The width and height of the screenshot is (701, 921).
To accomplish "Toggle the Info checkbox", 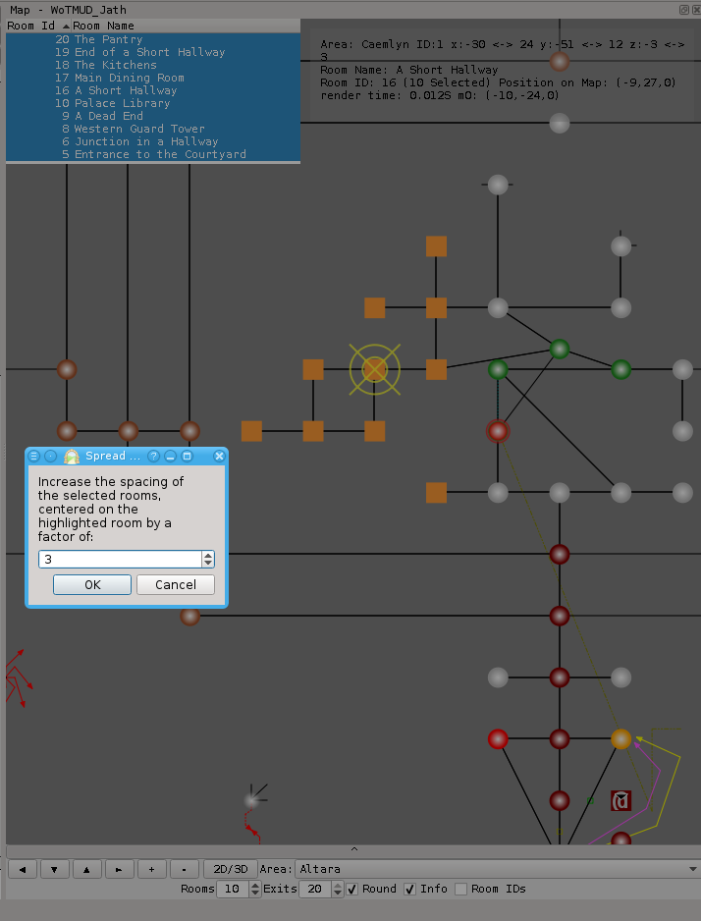I will click(409, 890).
